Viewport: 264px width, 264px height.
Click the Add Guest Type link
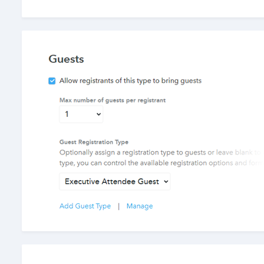[85, 206]
